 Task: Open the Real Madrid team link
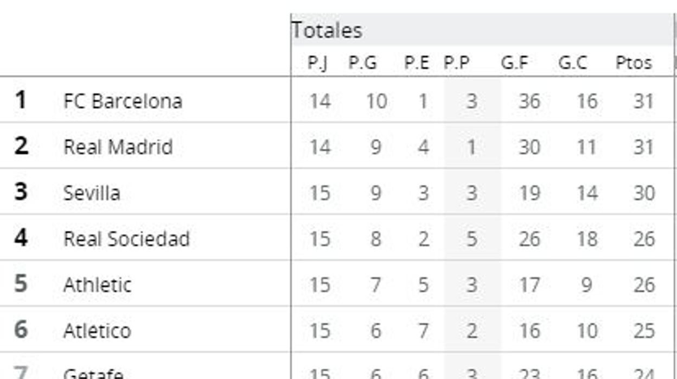(x=118, y=147)
